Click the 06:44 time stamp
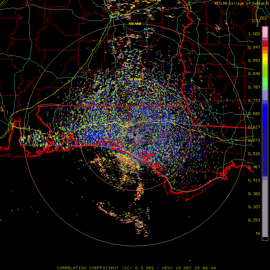The height and width of the screenshot is (270, 270). pos(209,268)
